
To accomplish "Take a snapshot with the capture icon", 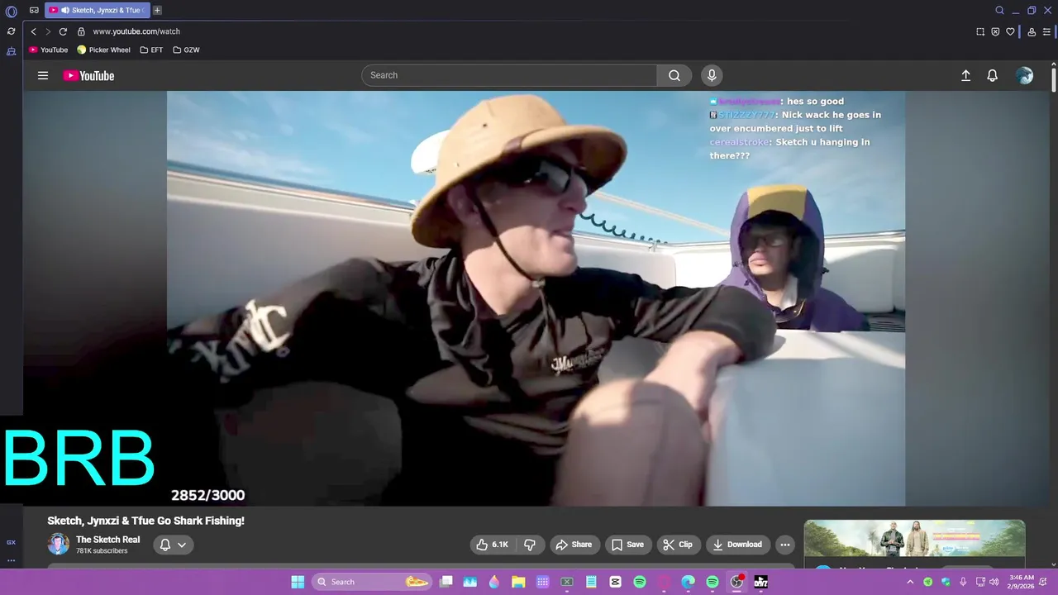I will click(x=980, y=31).
